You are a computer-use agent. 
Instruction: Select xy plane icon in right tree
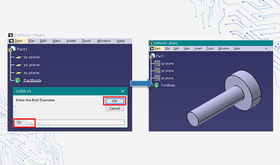[x=157, y=63]
